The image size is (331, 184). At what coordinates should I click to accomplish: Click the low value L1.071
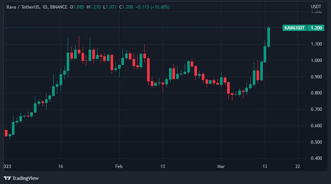point(109,7)
